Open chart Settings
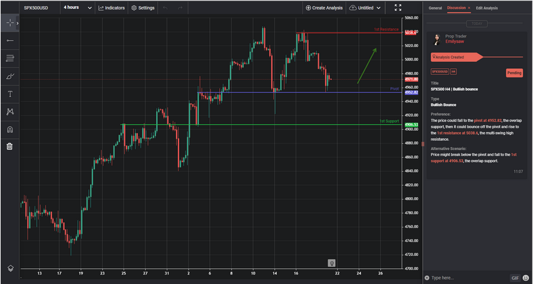 click(143, 8)
